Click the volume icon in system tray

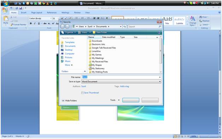coord(208,3)
